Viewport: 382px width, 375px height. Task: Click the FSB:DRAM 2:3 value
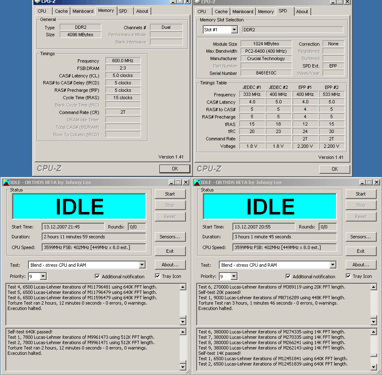pyautogui.click(x=123, y=68)
